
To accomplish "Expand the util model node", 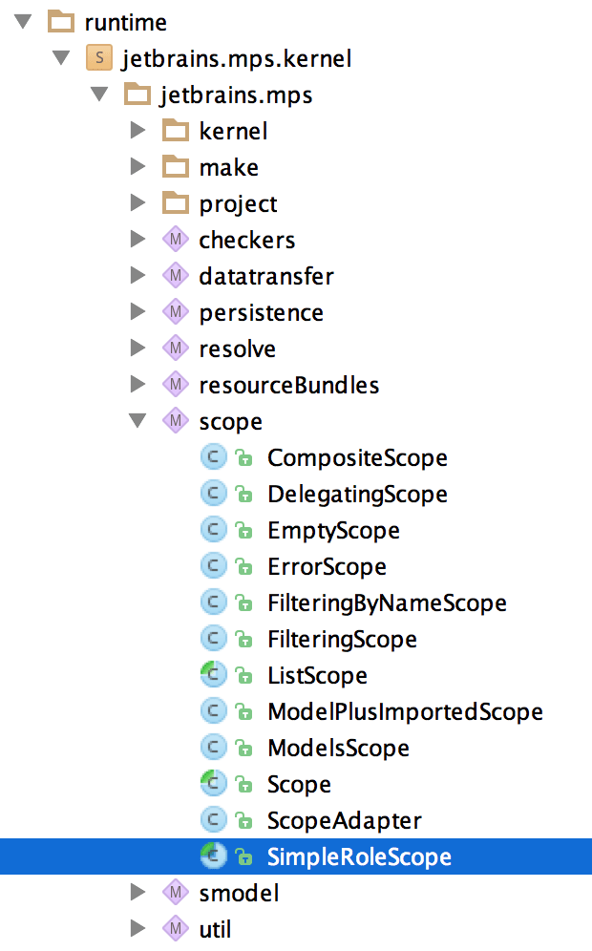I will (137, 929).
